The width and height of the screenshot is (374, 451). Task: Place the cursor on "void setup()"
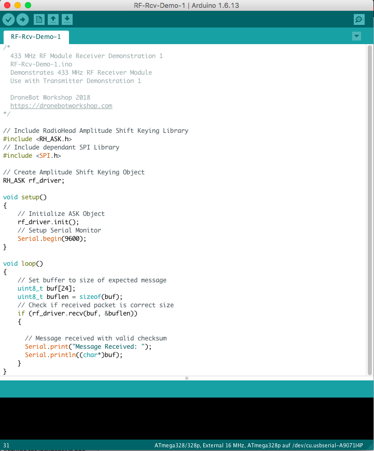pos(25,197)
